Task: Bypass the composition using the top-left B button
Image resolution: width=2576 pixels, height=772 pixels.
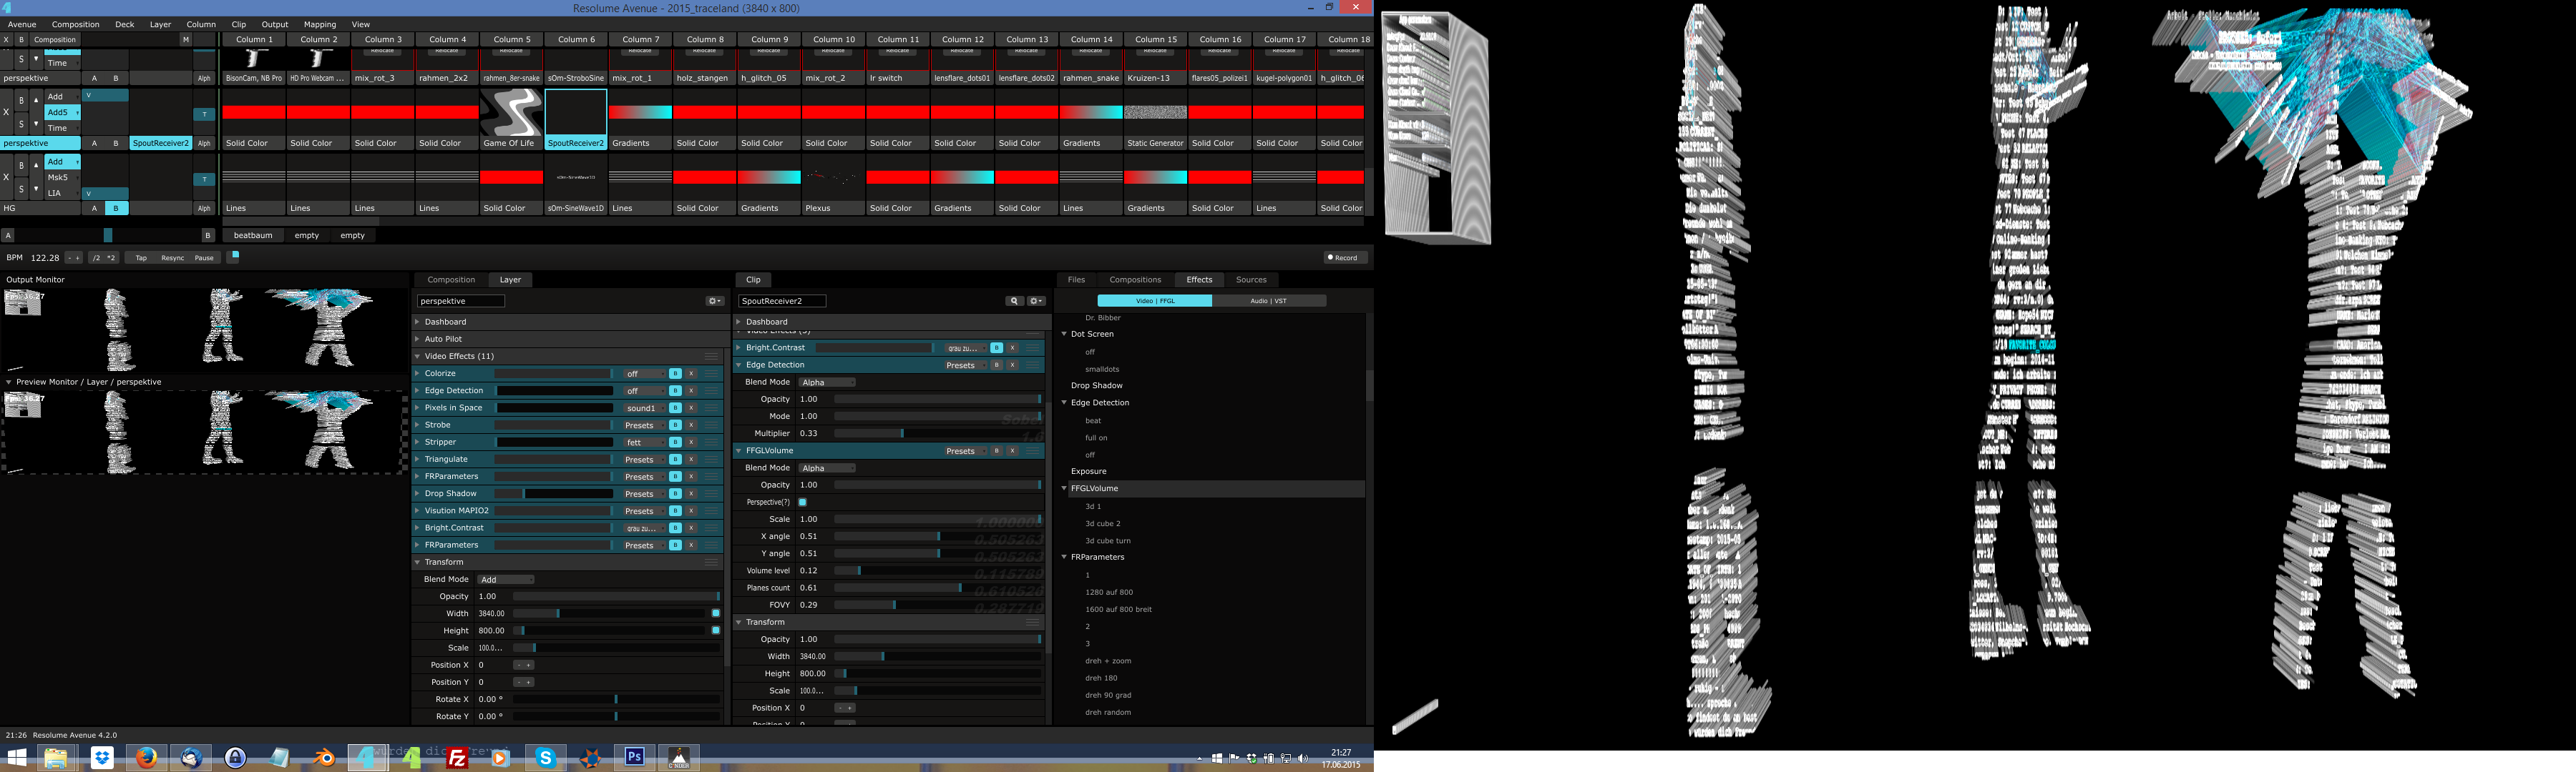Action: [x=21, y=40]
